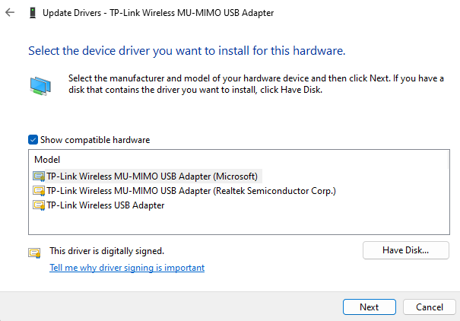460x321 pixels.
Task: Select TP-Link Wireless MU-MIMO USB Adapter (Microsoft)
Action: pyautogui.click(x=152, y=176)
